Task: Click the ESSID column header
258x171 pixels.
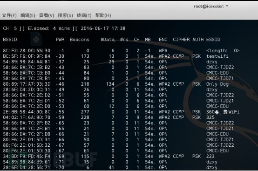Action: 213,40
